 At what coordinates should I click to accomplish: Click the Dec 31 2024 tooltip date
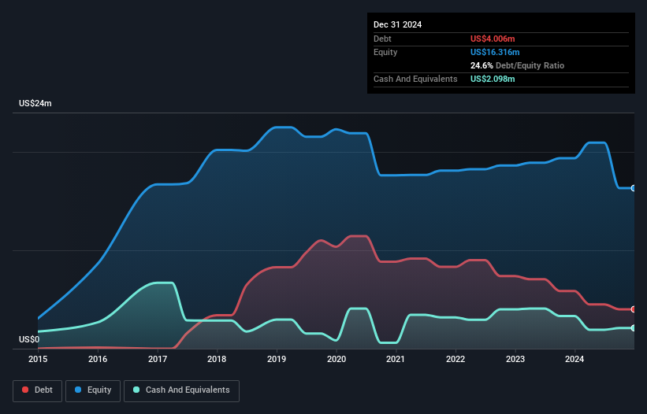397,24
